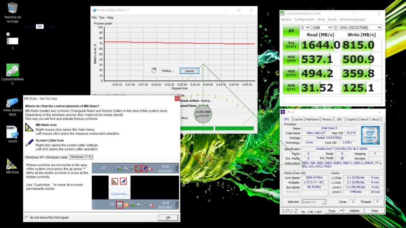Open File menu in Imtec Battery Mark
Screen dimensions: 406x228
pyautogui.click(x=94, y=17)
